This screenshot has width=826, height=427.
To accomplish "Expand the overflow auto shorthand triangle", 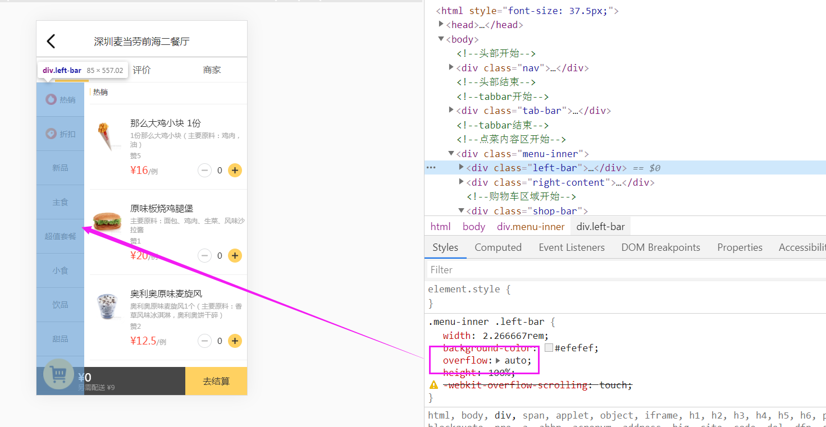I will [498, 360].
